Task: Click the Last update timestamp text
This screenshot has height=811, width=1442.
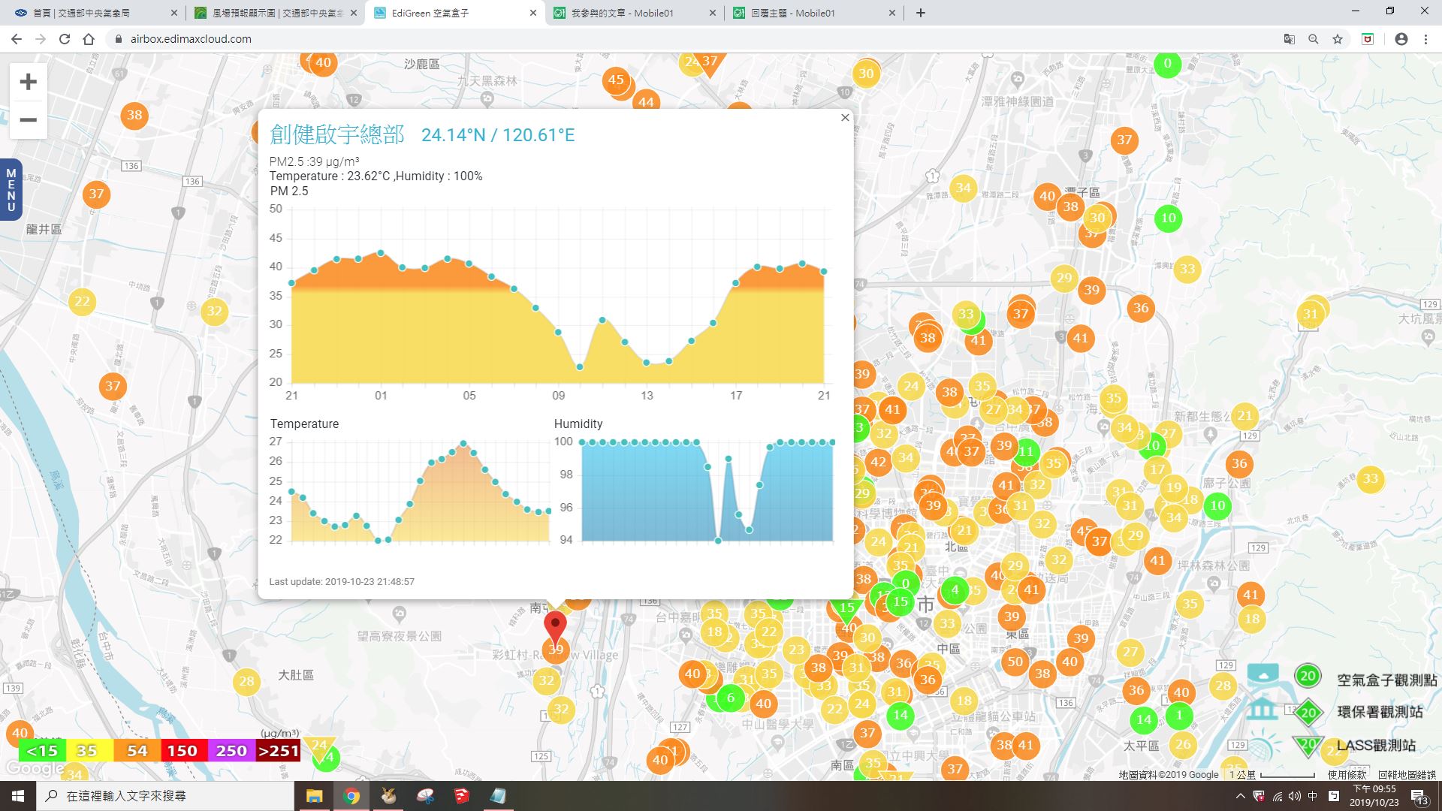Action: click(342, 581)
